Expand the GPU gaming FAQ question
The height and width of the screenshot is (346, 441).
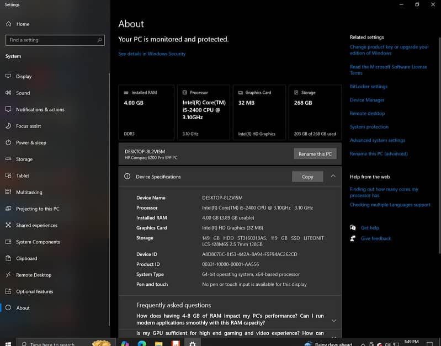(333, 335)
